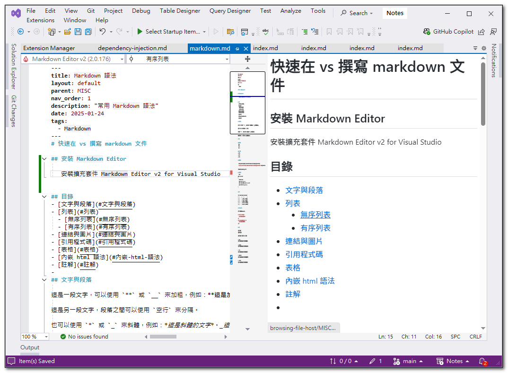Click the pencil pending changes indicator
The image size is (508, 373).
pos(376,361)
